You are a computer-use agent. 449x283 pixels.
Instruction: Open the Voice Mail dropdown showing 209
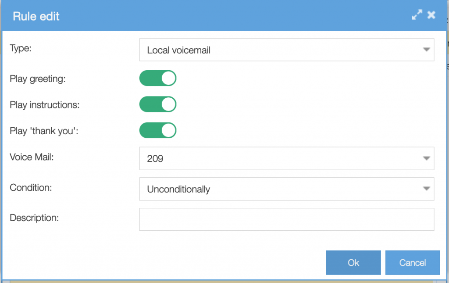coord(286,158)
